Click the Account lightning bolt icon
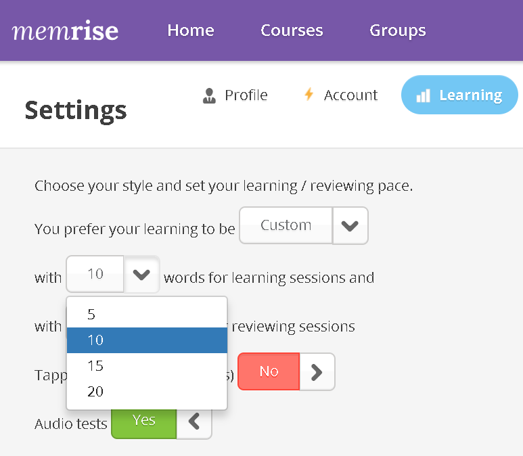The width and height of the screenshot is (523, 456). [x=309, y=94]
